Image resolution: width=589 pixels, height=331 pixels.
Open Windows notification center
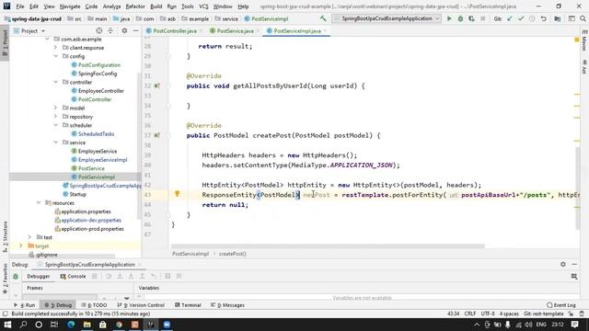tap(574, 325)
